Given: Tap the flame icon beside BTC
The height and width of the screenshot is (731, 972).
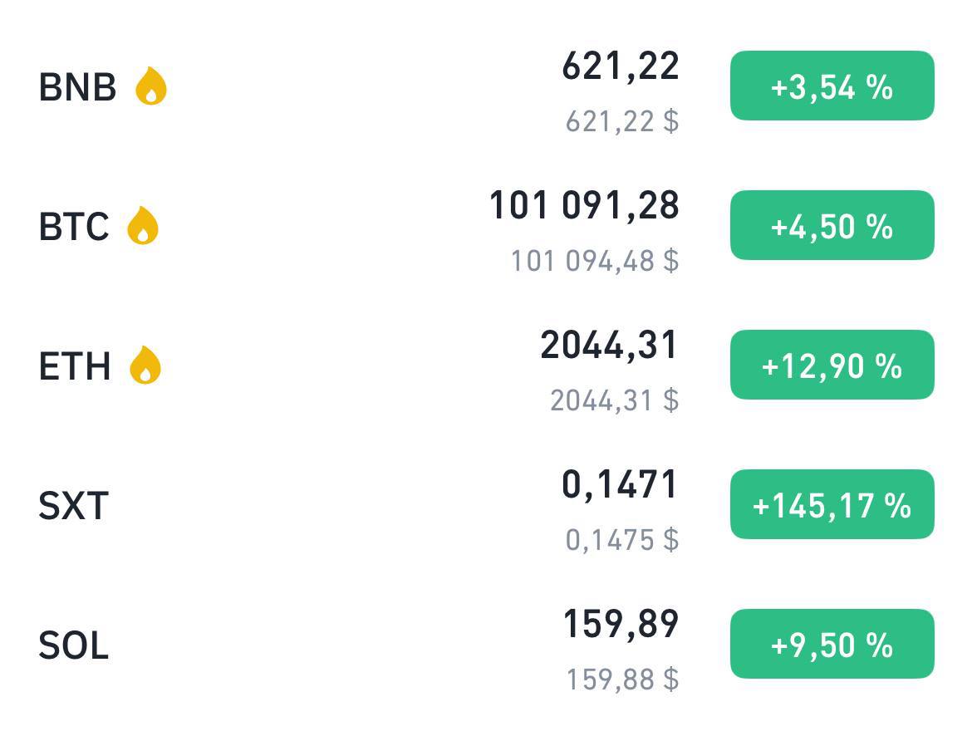Looking at the screenshot, I should (x=143, y=225).
